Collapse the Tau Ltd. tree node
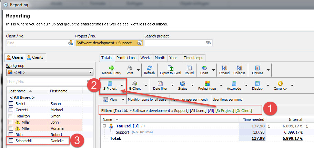 coord(104,126)
